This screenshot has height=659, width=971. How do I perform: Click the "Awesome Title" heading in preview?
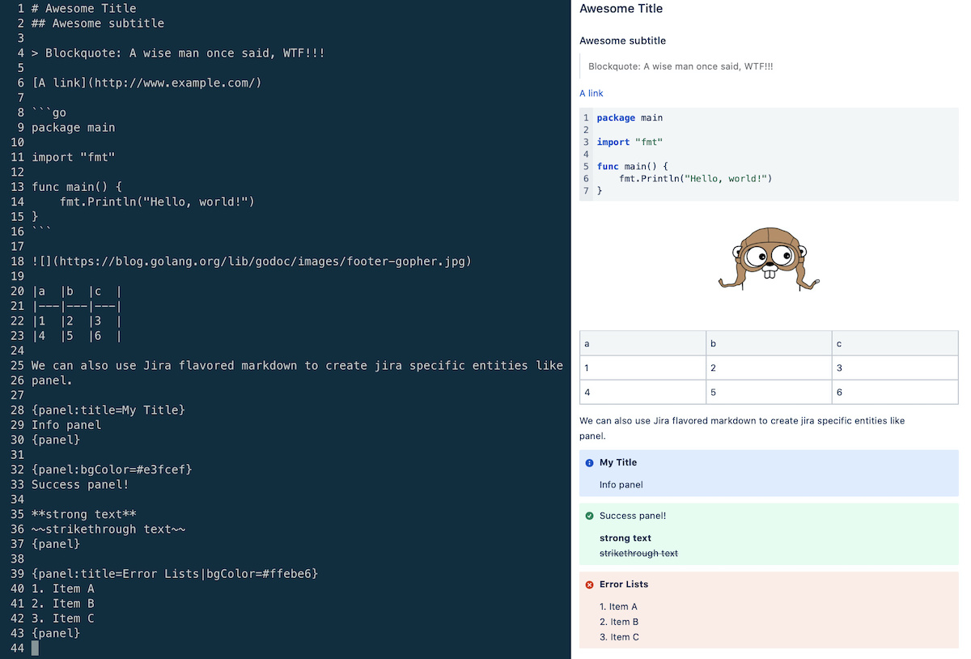coord(621,9)
